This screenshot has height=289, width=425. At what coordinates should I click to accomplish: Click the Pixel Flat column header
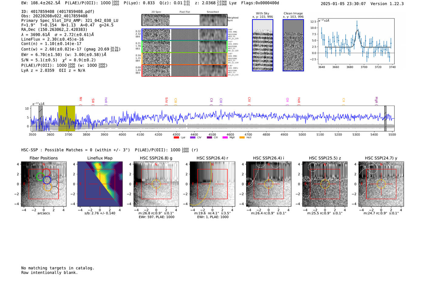185,12
